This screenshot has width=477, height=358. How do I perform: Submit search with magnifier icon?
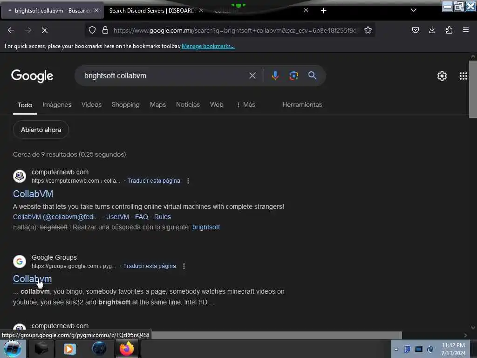point(312,76)
